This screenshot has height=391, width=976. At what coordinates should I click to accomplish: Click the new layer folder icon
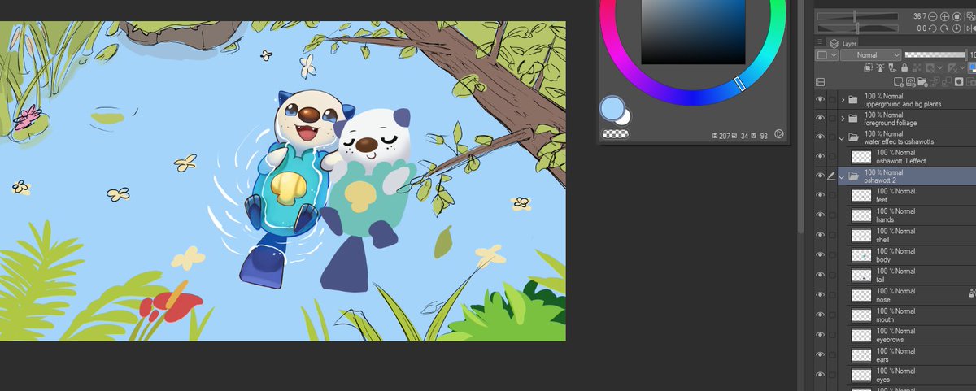pyautogui.click(x=922, y=81)
